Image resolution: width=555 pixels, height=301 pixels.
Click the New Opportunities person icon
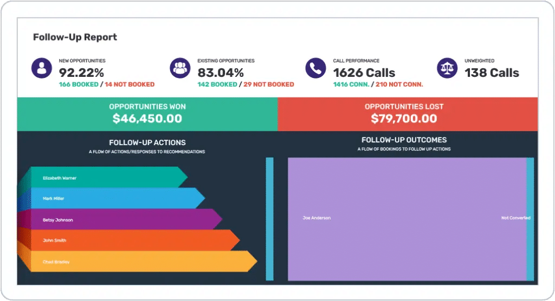(41, 68)
